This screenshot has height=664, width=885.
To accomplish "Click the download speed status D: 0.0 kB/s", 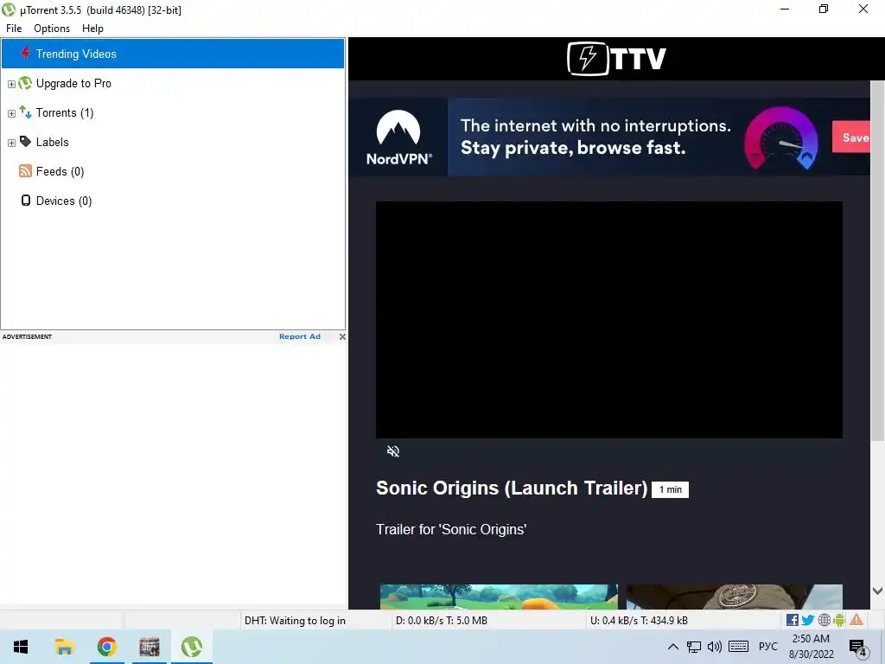I will 442,621.
